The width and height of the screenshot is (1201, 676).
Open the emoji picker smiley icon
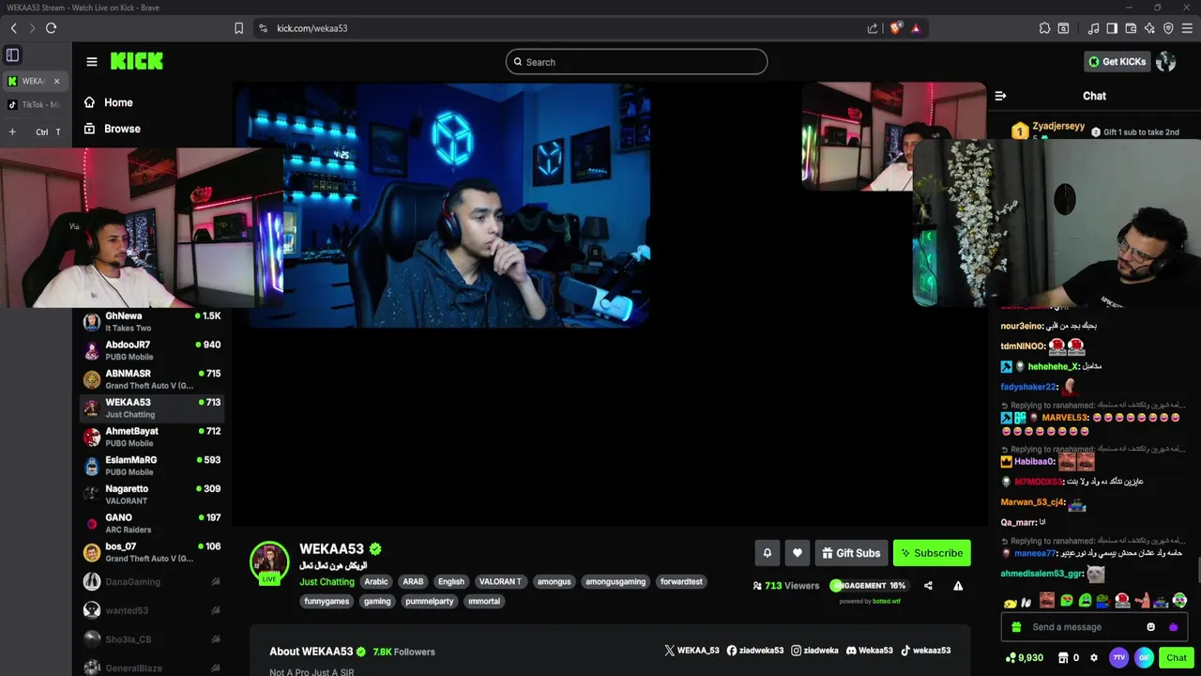(1151, 627)
